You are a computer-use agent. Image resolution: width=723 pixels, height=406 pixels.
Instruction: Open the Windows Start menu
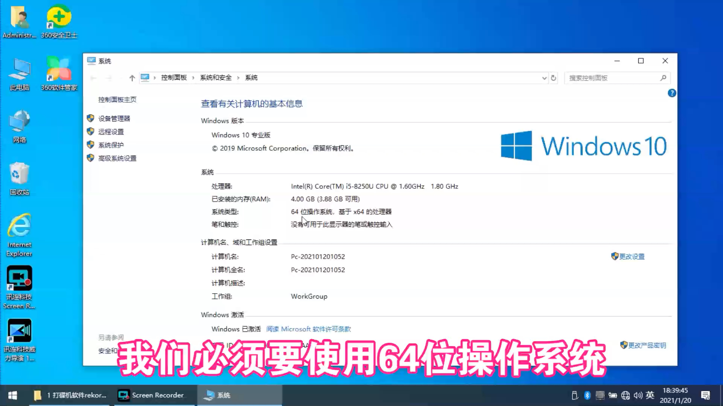coord(12,395)
